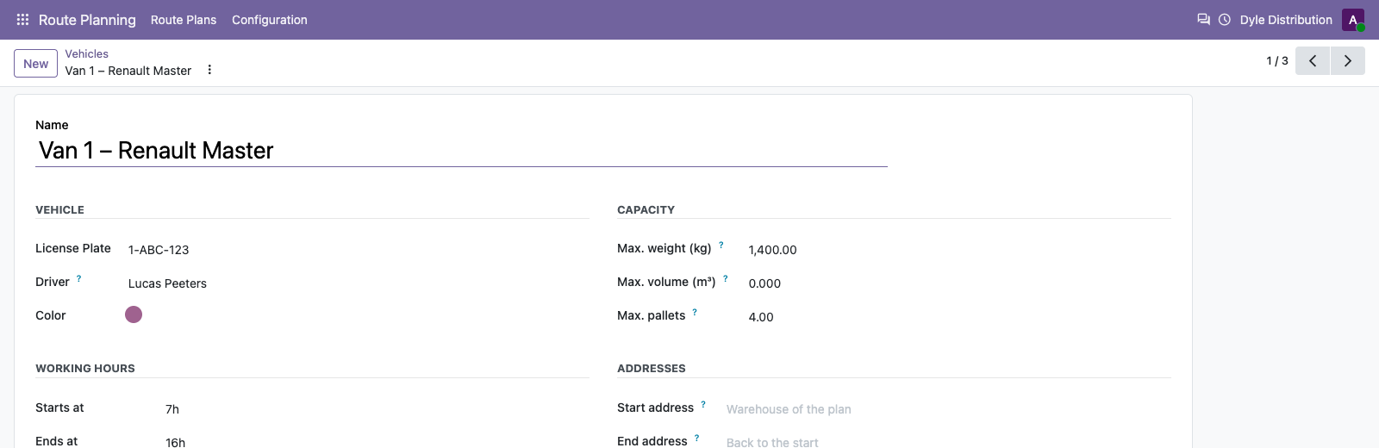Click the License Plate label
Screen dimensions: 1379x448
[x=73, y=248]
